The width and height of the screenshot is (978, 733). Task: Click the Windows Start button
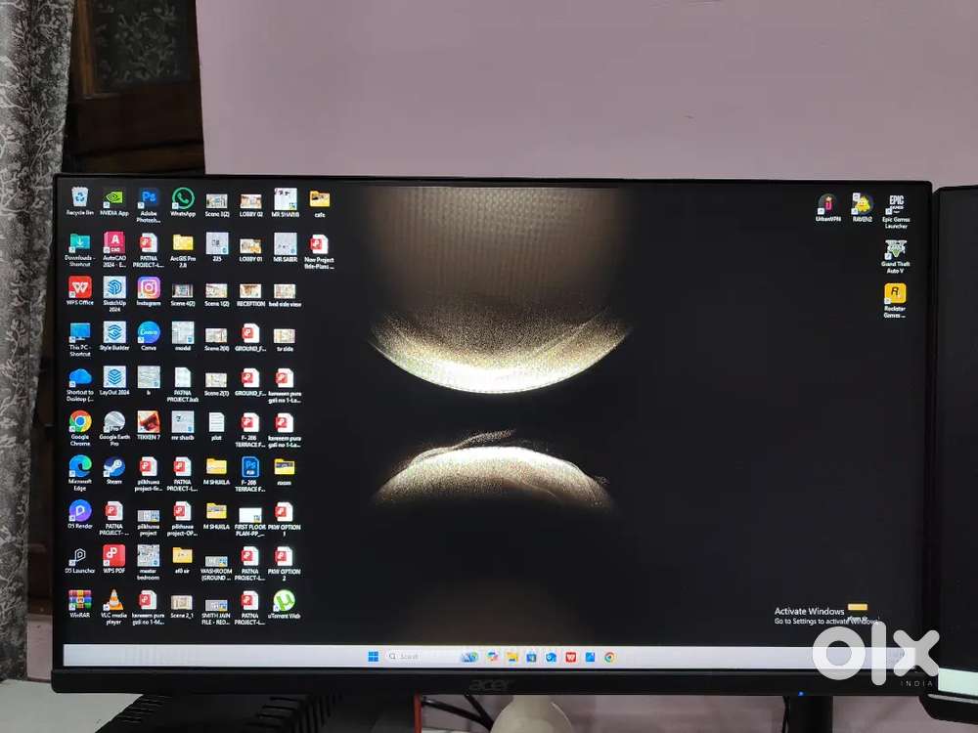374,656
